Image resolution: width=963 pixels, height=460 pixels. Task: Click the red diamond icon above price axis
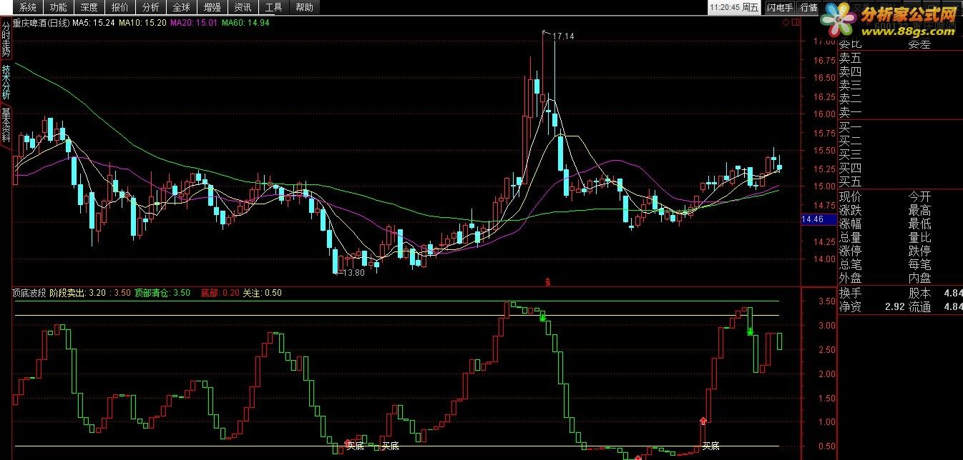(786, 23)
